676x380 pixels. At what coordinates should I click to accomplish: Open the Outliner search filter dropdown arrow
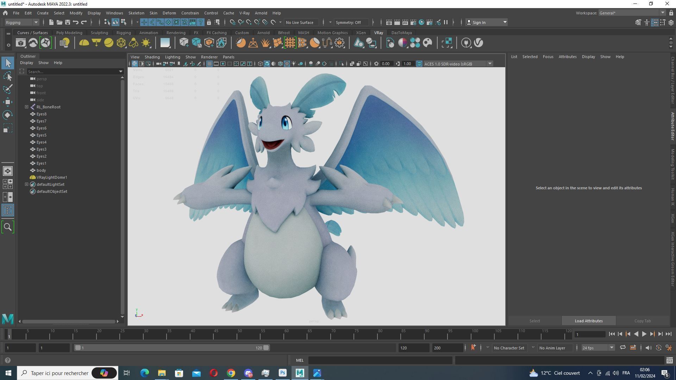coord(121,72)
